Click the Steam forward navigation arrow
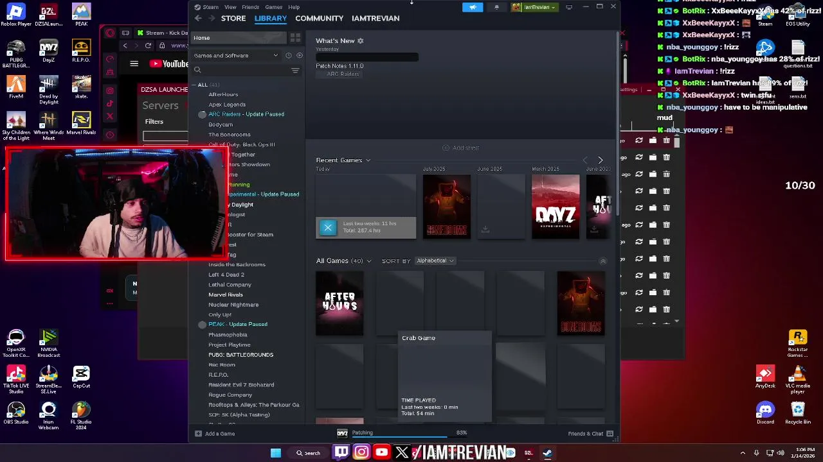823x462 pixels. pos(210,18)
